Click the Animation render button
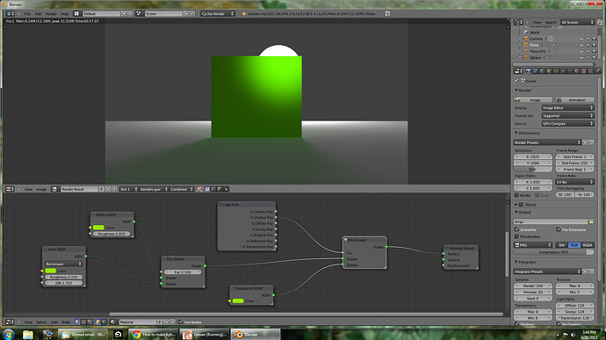Screen dimensions: 606x340 pos(574,100)
